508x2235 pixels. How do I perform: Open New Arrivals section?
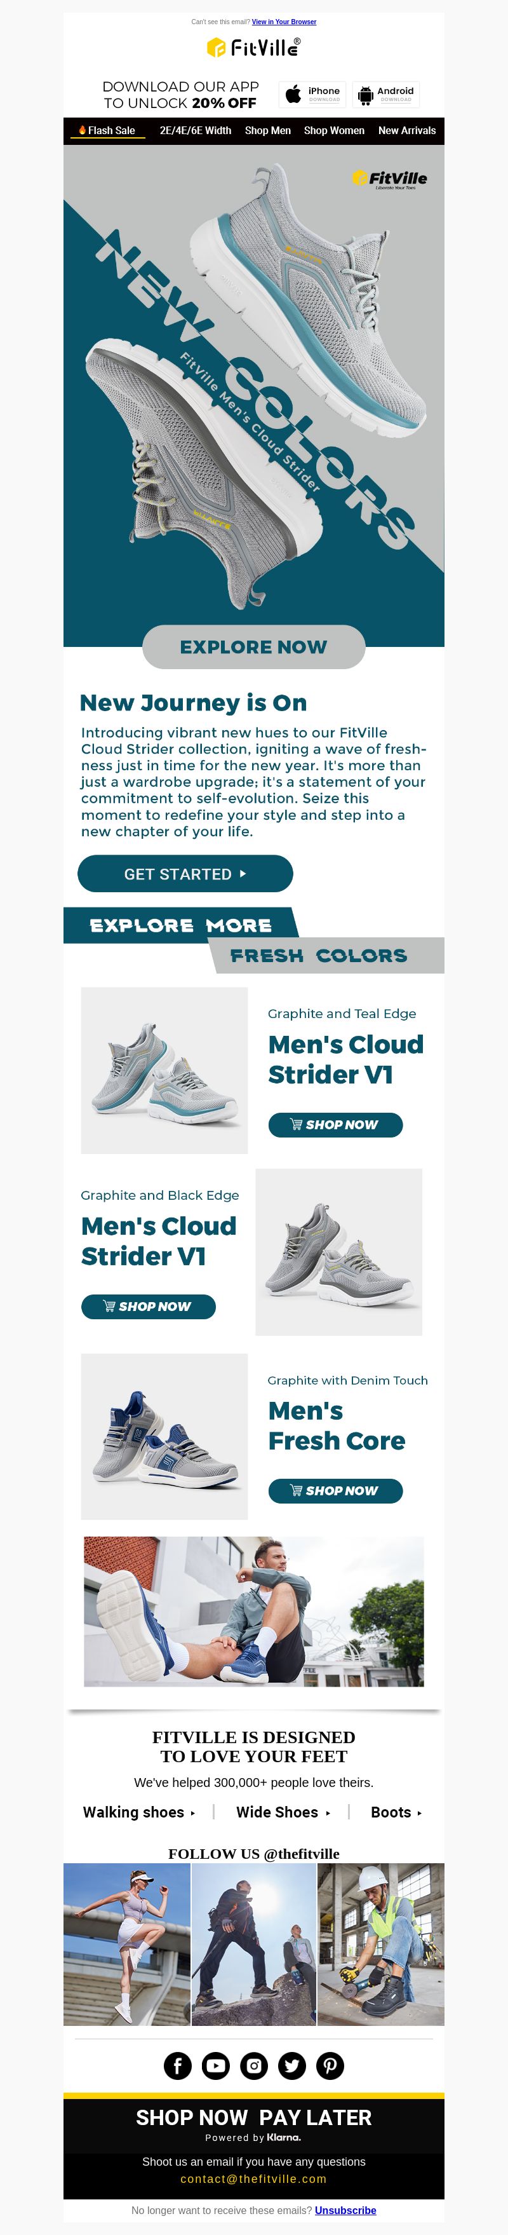point(406,130)
